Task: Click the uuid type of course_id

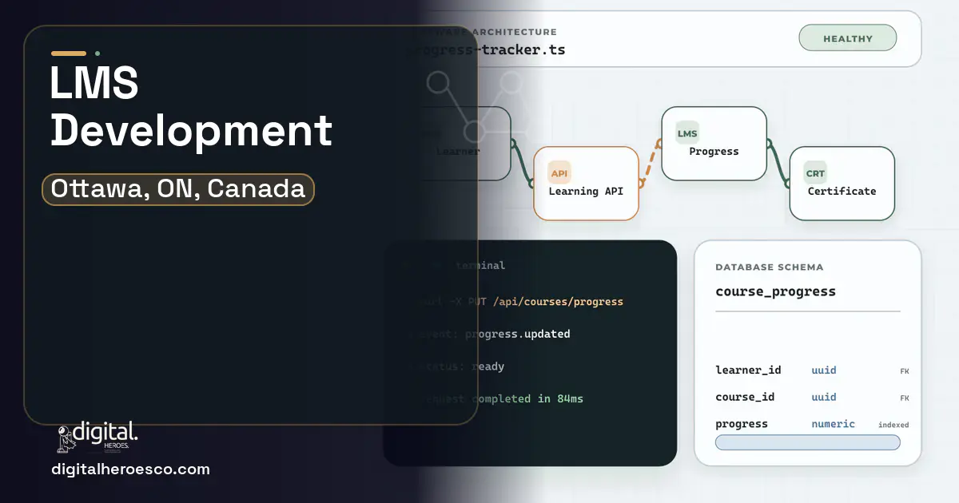Action: [x=824, y=397]
